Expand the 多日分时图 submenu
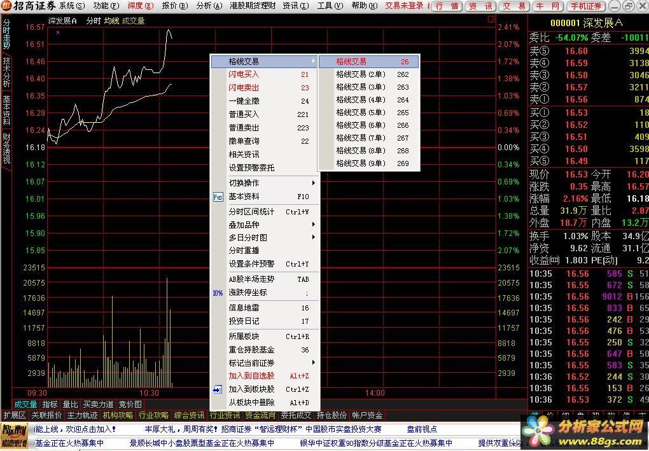The image size is (649, 451). pyautogui.click(x=313, y=237)
